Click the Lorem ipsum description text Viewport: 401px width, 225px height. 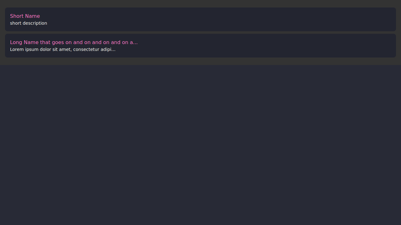click(x=63, y=49)
